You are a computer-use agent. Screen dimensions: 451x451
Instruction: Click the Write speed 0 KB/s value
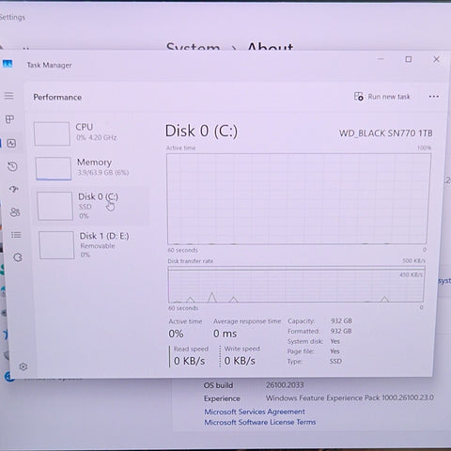(240, 361)
